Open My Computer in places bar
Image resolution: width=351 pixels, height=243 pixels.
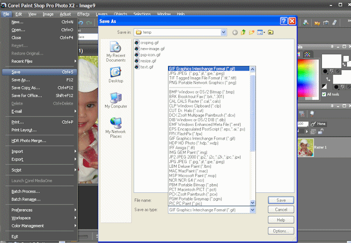[116, 100]
